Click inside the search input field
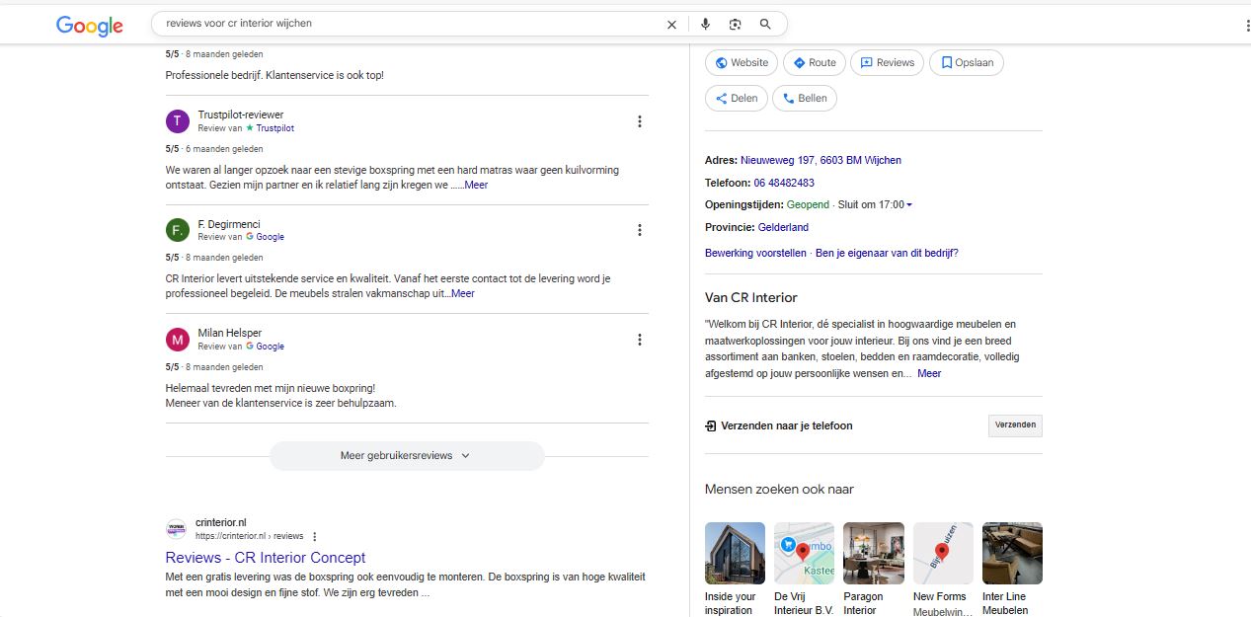The width and height of the screenshot is (1251, 617). pos(395,24)
